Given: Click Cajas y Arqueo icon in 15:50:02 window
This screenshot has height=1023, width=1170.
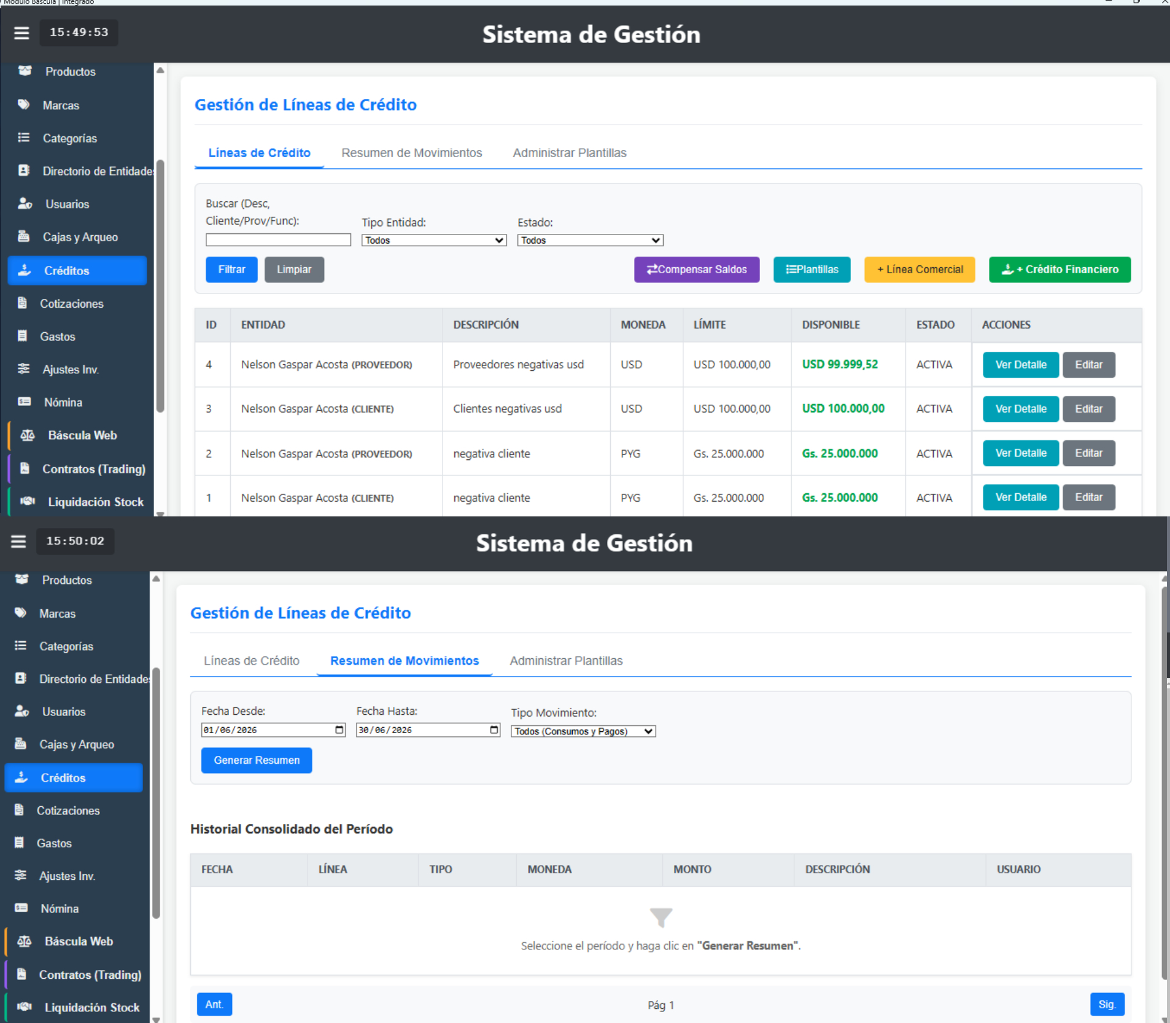Looking at the screenshot, I should [x=20, y=744].
